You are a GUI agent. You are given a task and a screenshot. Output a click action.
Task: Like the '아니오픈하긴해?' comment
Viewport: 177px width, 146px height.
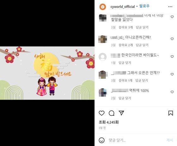click(172, 39)
